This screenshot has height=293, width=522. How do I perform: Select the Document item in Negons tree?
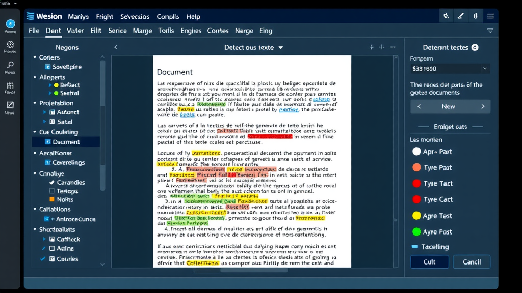[x=66, y=142]
